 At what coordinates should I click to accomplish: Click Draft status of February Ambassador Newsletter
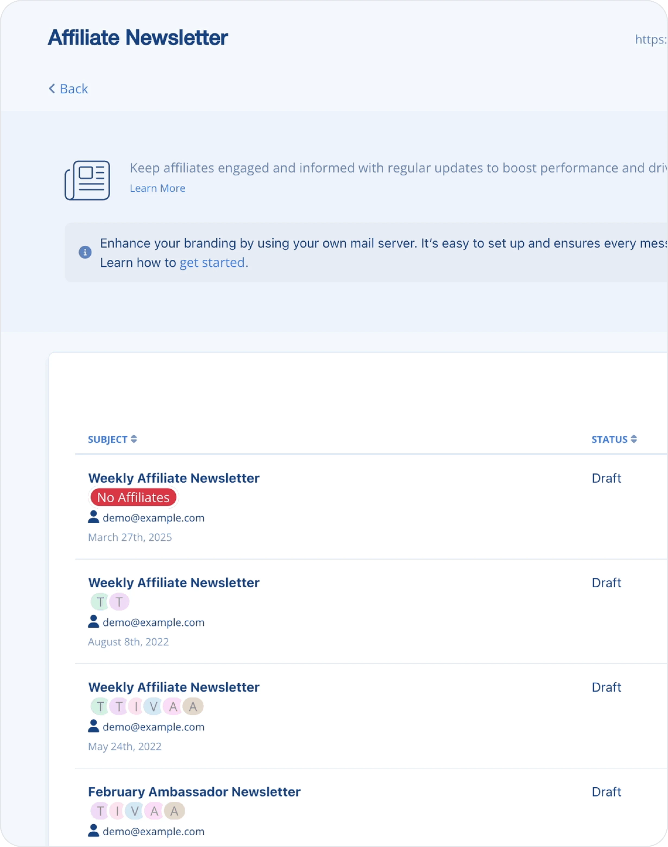[x=606, y=792]
